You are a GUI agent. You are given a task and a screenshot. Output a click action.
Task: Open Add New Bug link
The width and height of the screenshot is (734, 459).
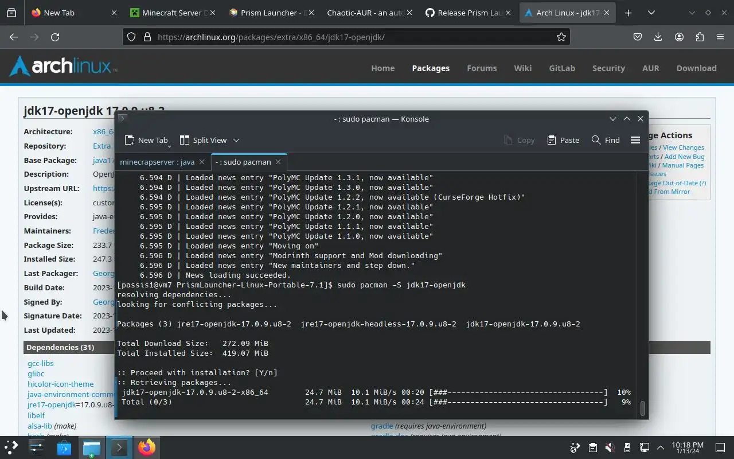click(x=685, y=157)
